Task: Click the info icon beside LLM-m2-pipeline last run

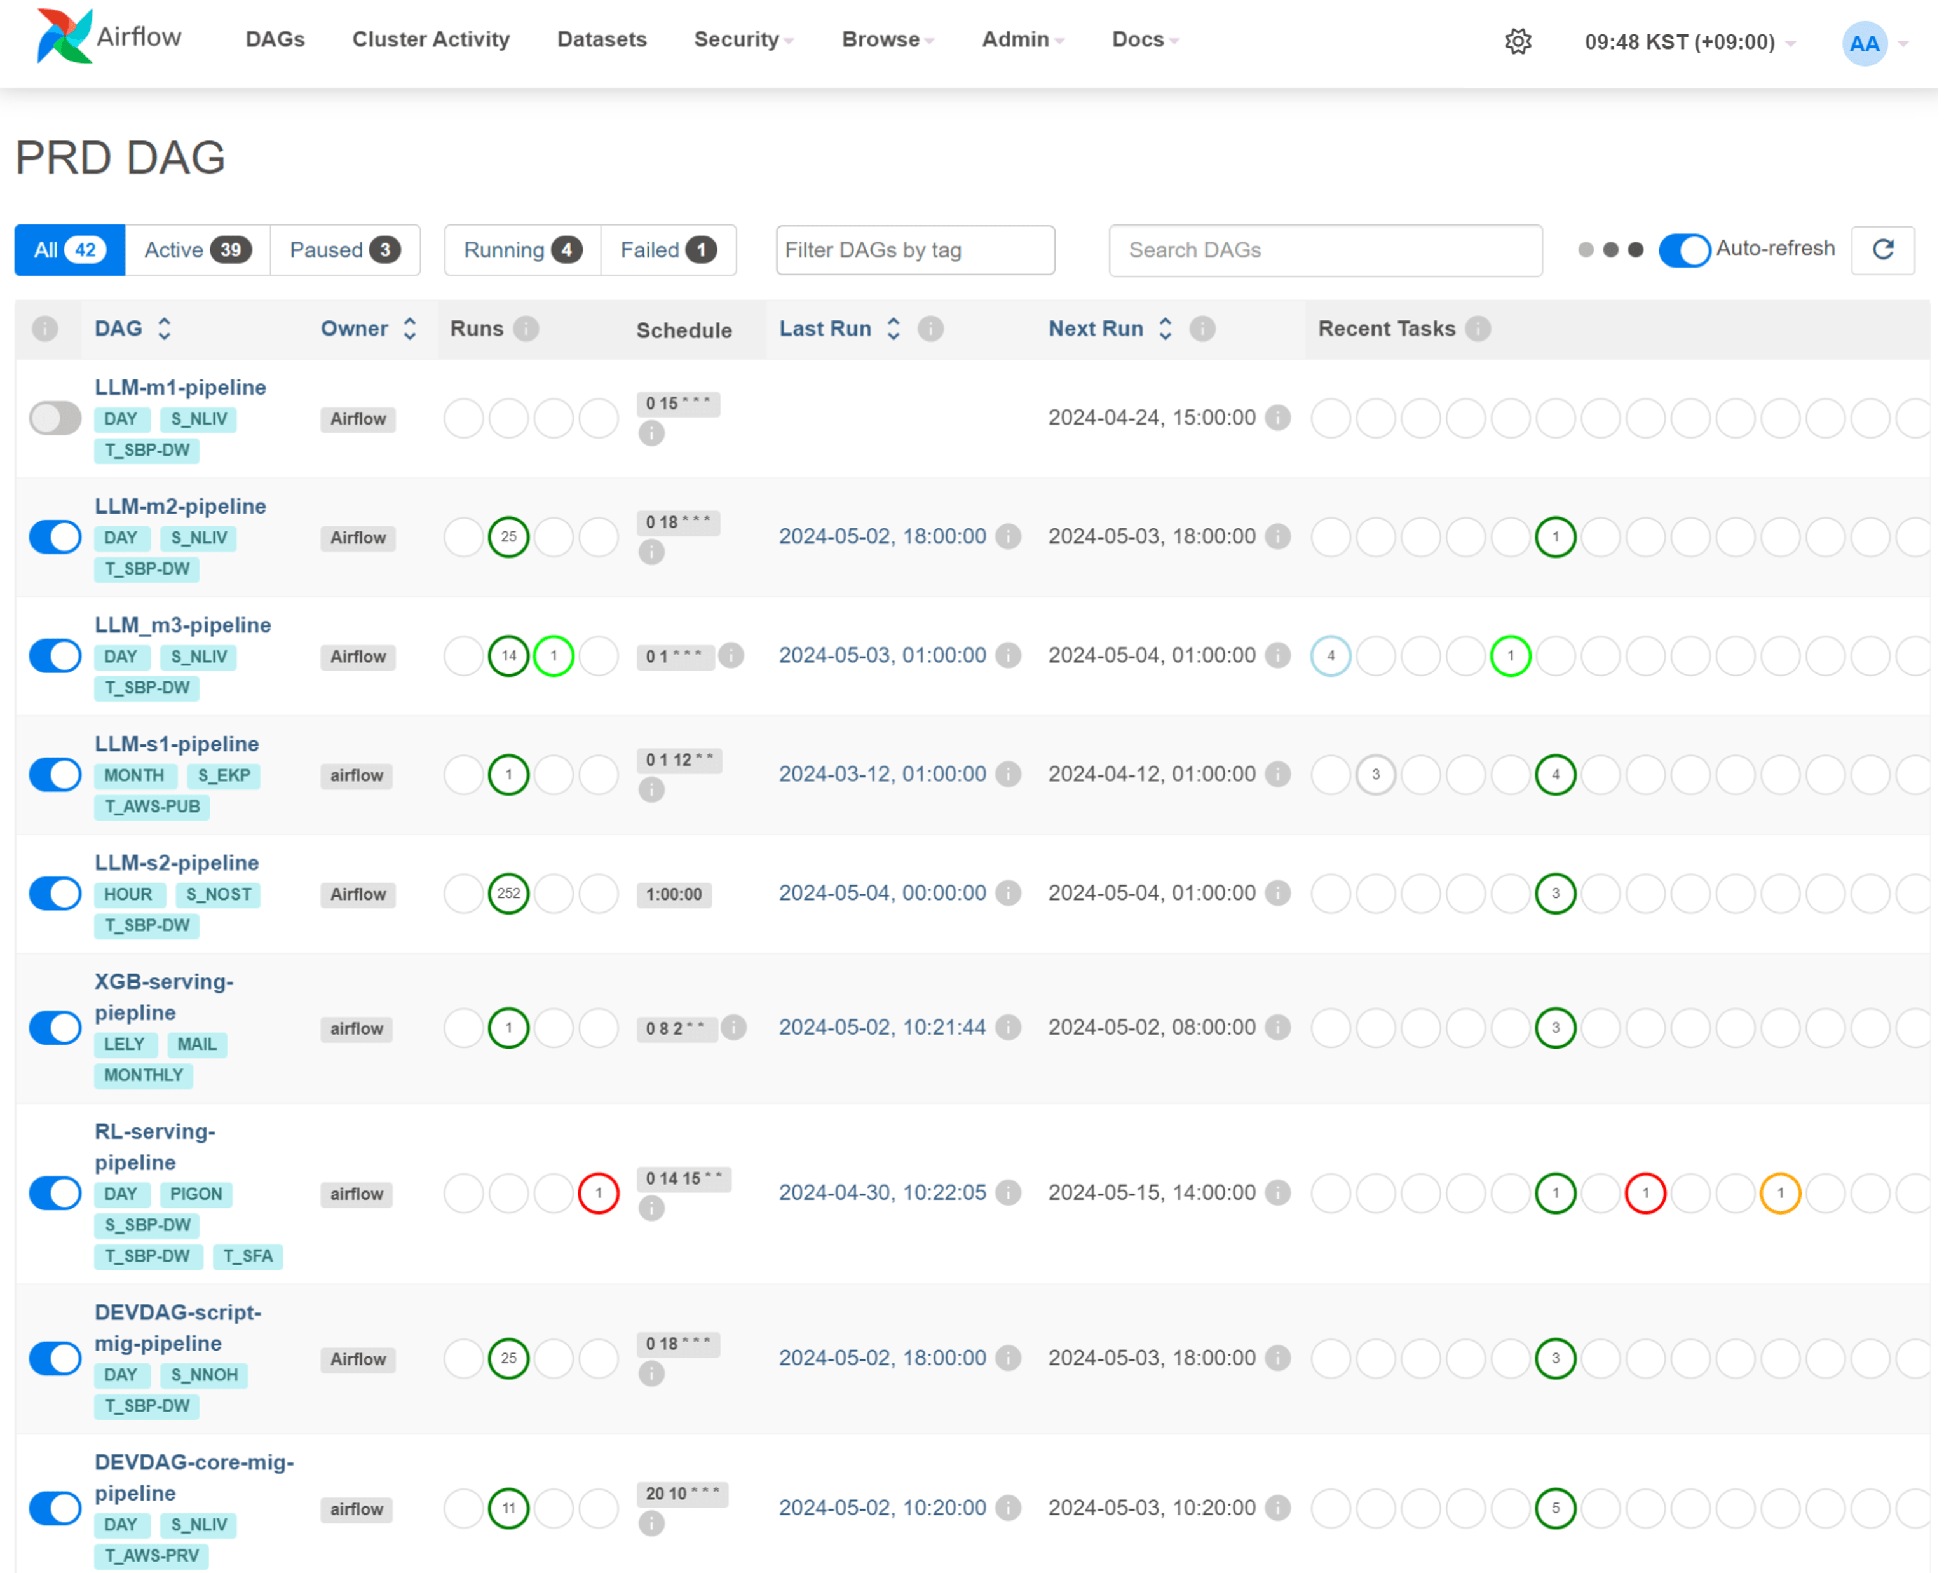Action: [x=1007, y=536]
